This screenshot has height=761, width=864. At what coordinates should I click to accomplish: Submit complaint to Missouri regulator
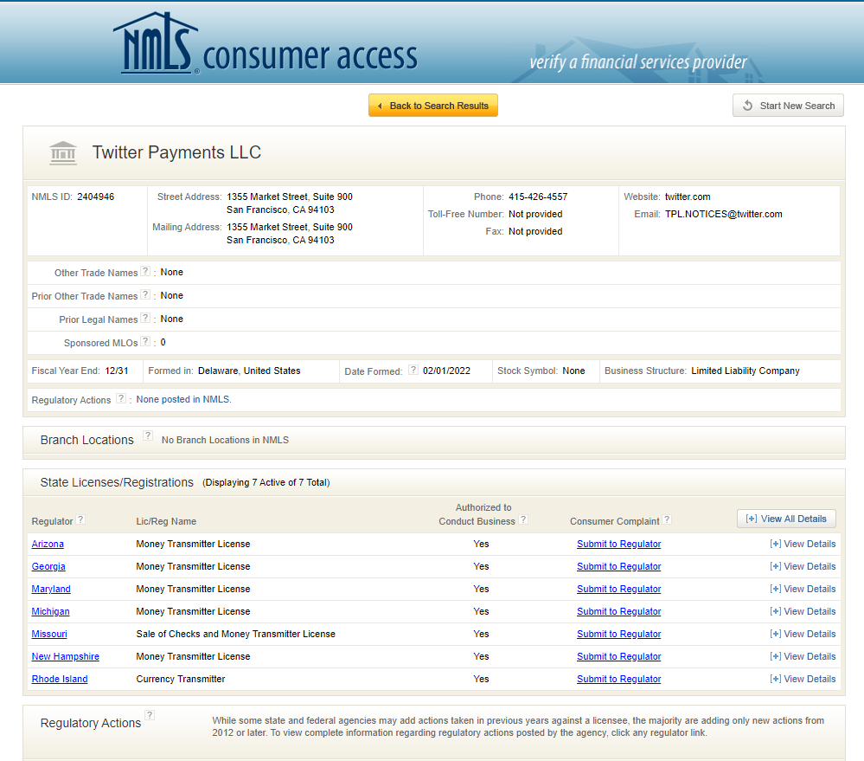pos(618,634)
